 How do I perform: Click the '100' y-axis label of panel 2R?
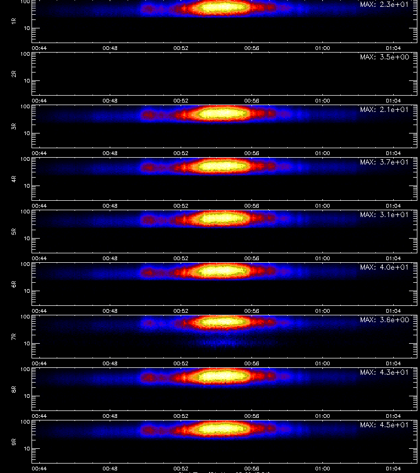25,54
